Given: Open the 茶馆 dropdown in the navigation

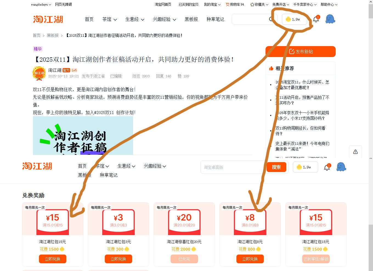Looking at the screenshot, I should [109, 19].
